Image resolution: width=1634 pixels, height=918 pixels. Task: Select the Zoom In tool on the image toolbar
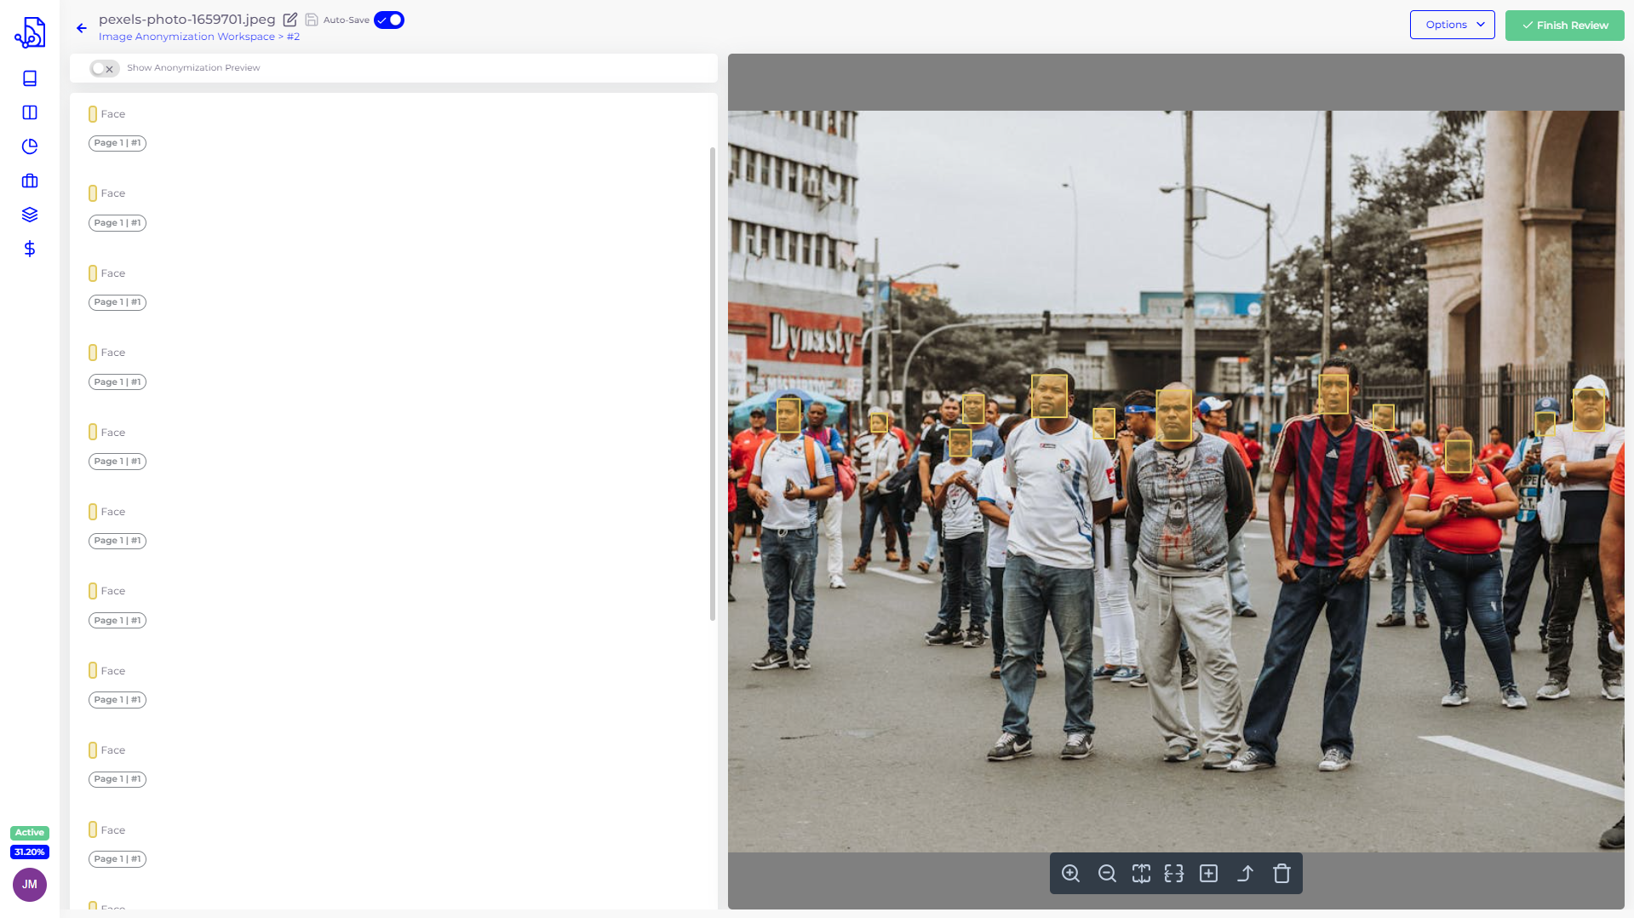coord(1070,874)
